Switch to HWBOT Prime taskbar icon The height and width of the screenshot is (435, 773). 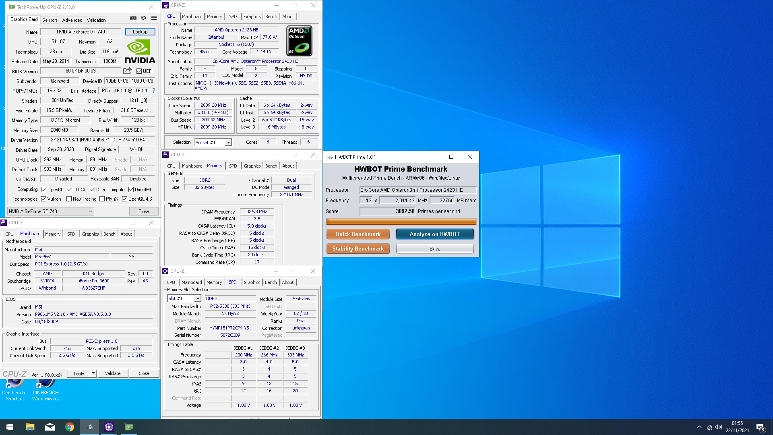[x=89, y=427]
